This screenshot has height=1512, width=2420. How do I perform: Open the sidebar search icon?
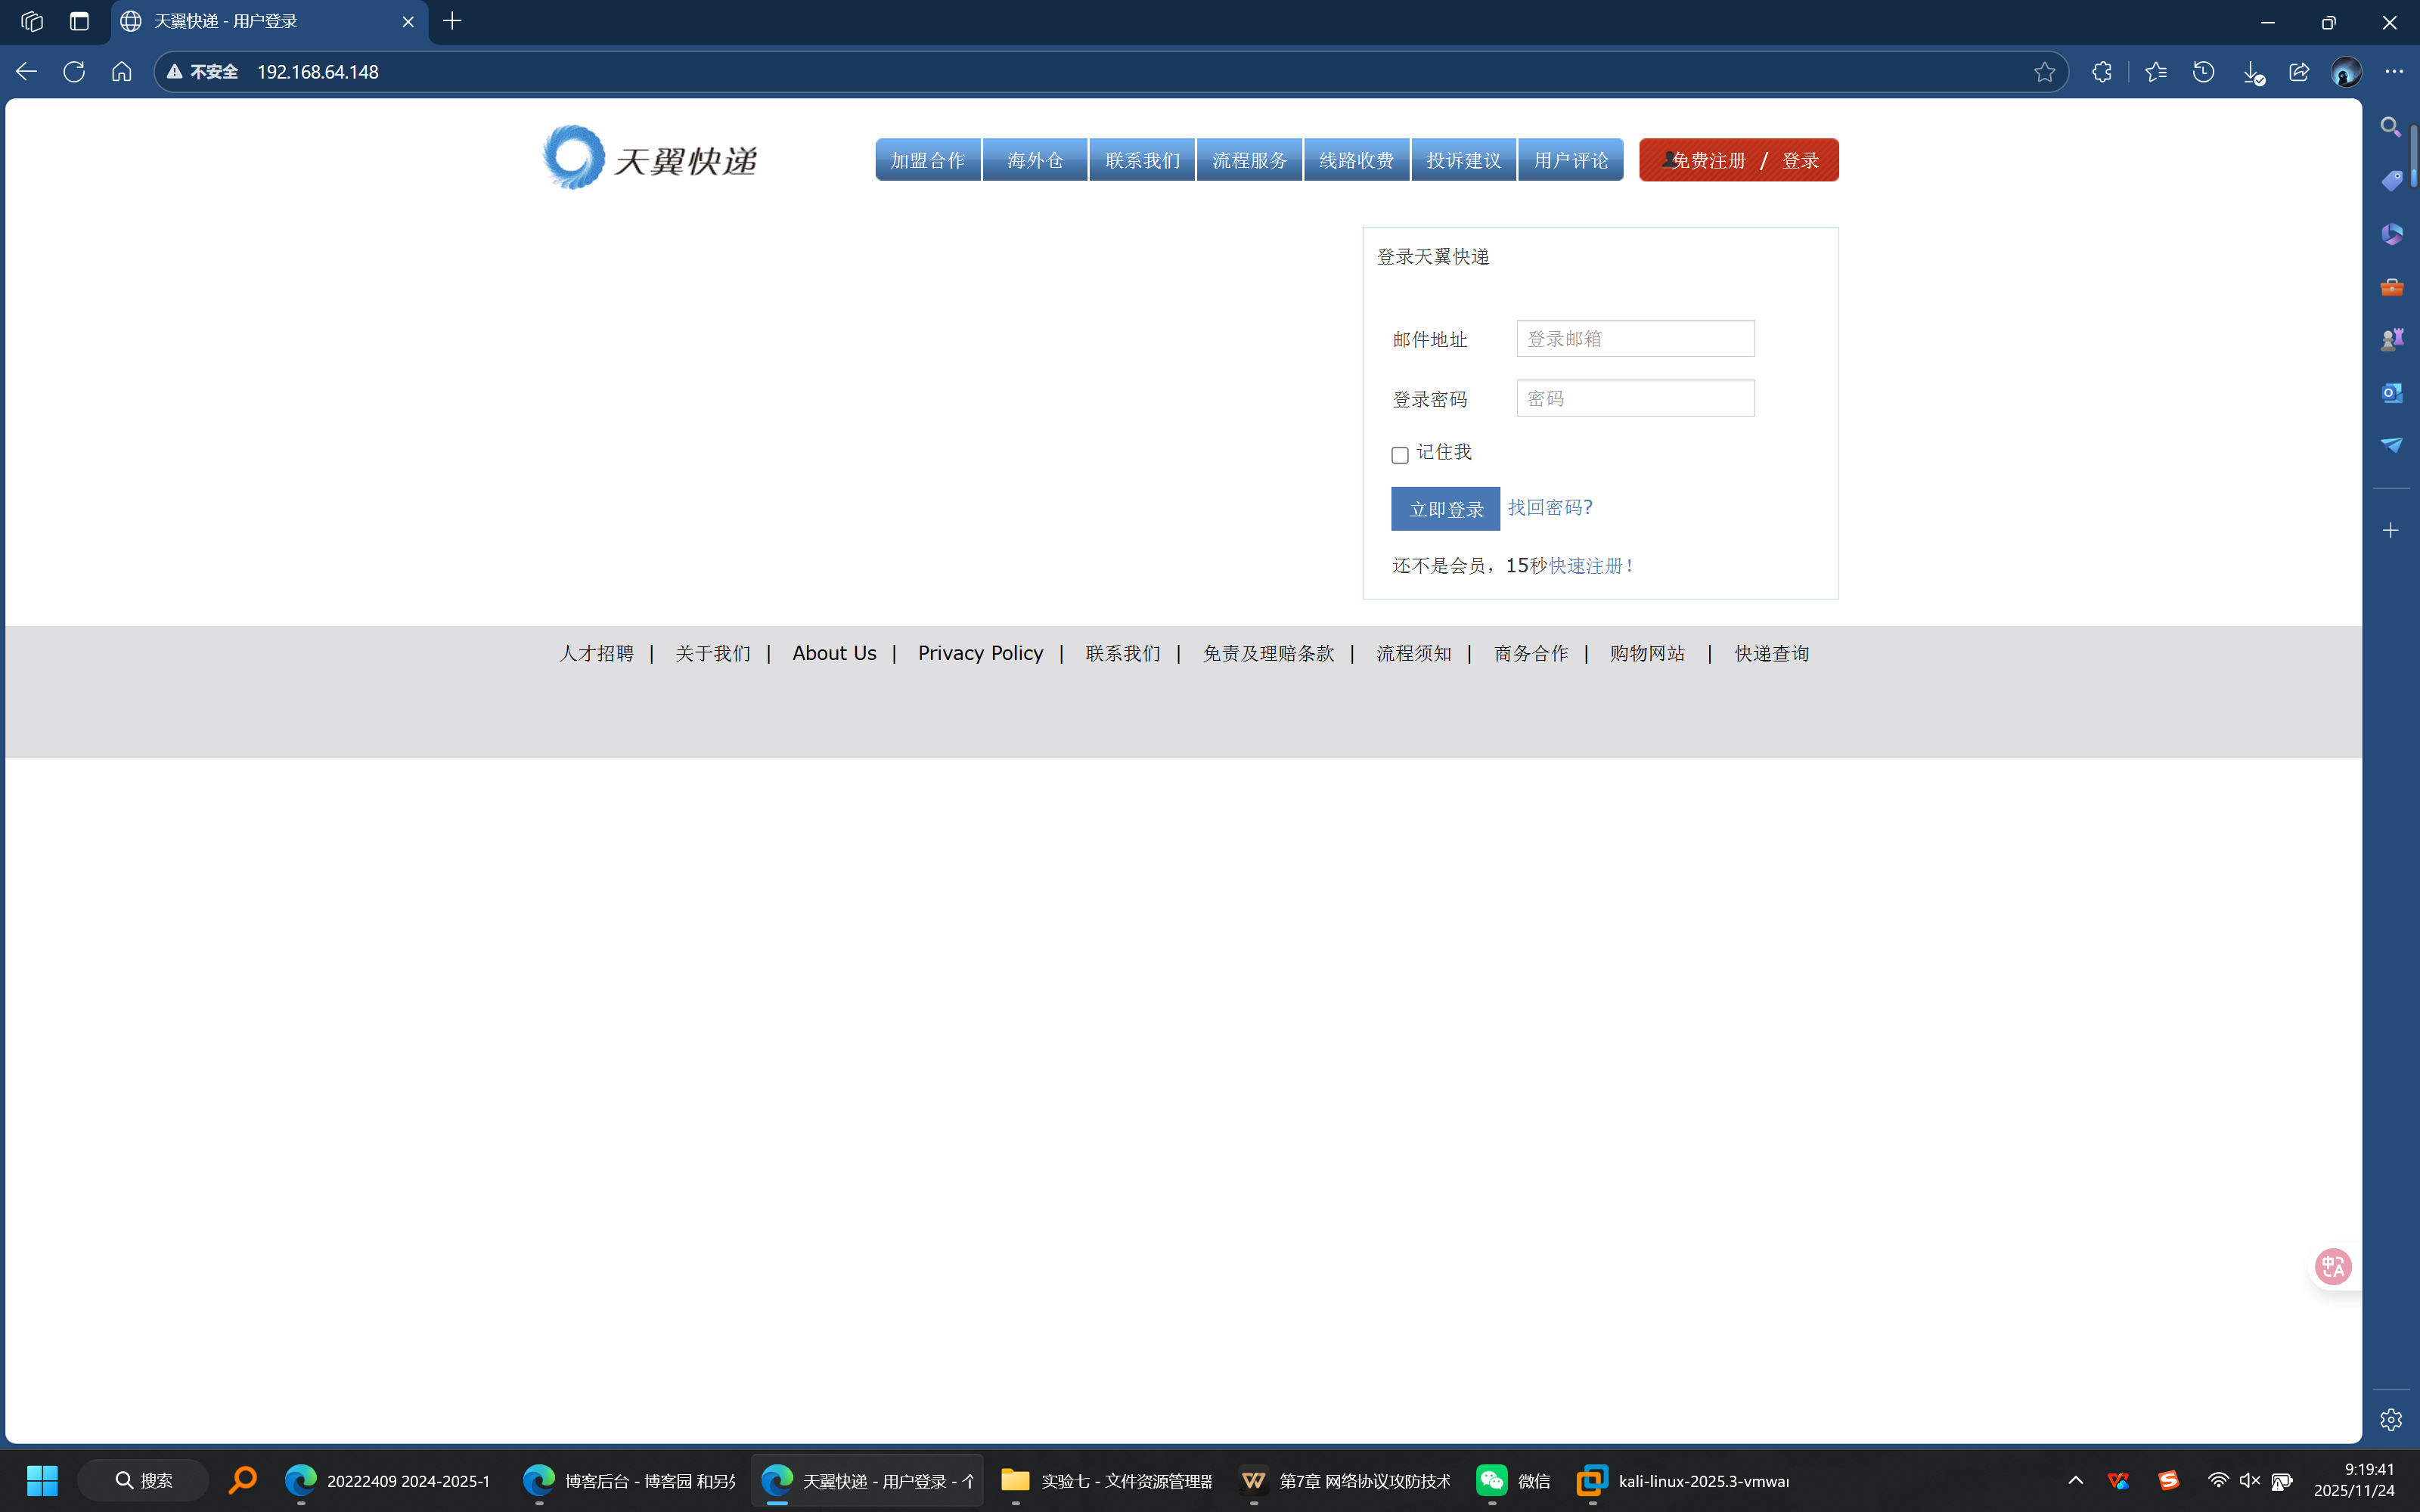pyautogui.click(x=2391, y=127)
